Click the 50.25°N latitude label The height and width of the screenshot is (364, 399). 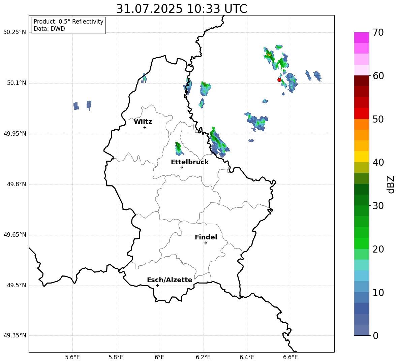(x=15, y=32)
